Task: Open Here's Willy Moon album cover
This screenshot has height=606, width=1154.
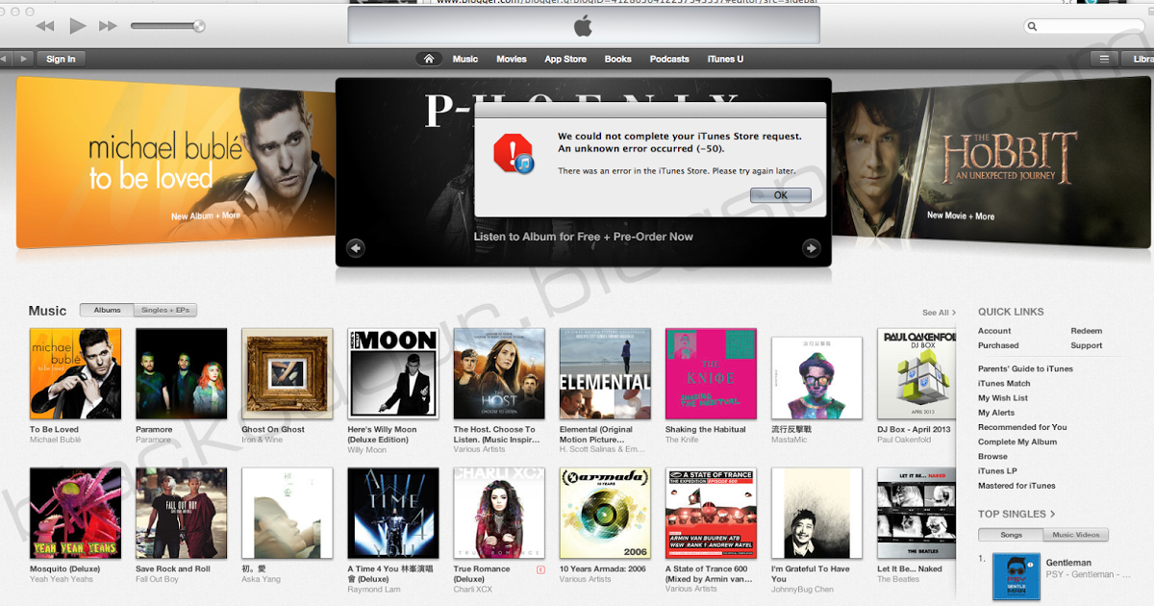Action: [392, 374]
